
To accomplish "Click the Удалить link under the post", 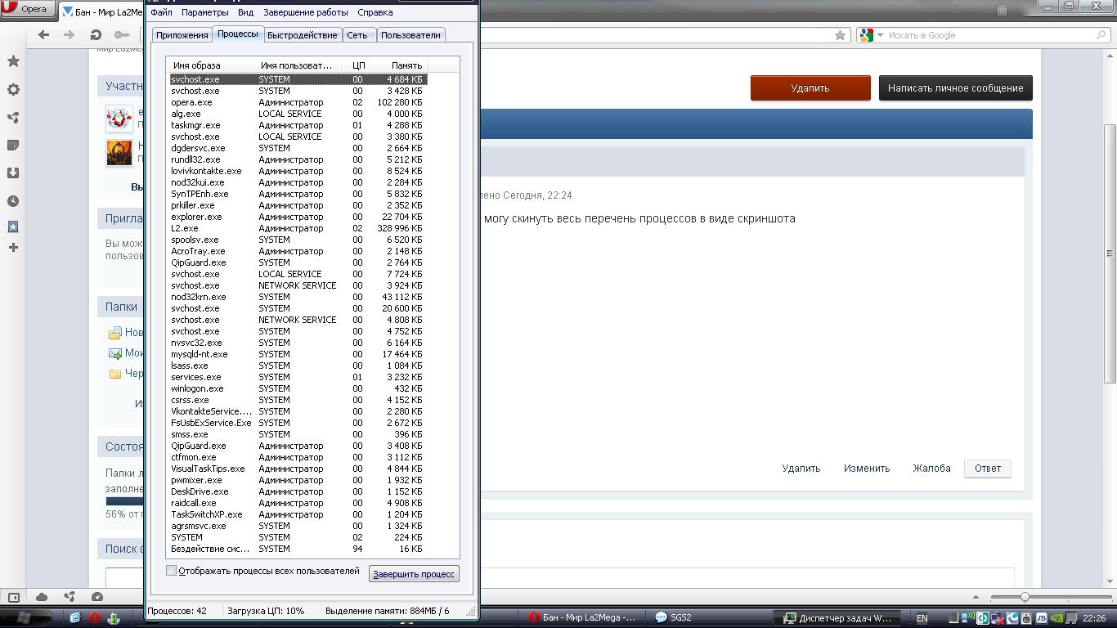I will [x=801, y=469].
